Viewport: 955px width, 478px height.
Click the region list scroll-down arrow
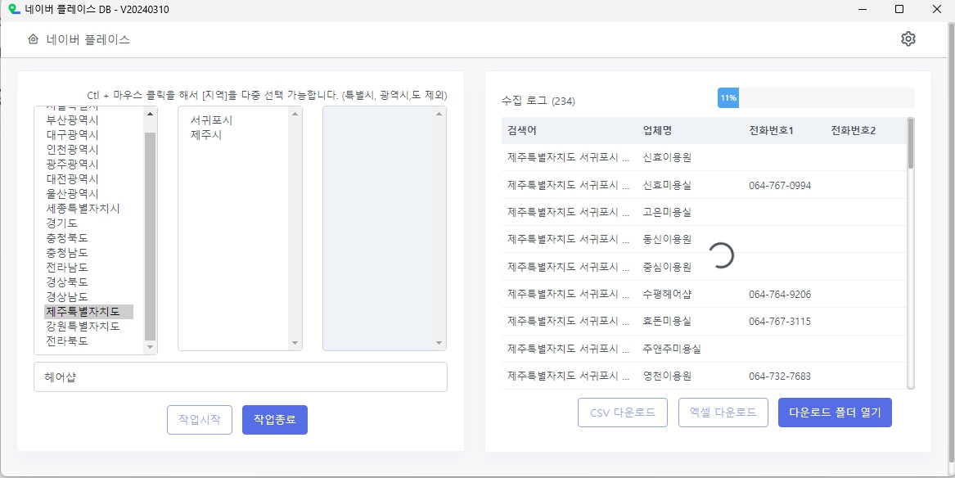click(151, 346)
